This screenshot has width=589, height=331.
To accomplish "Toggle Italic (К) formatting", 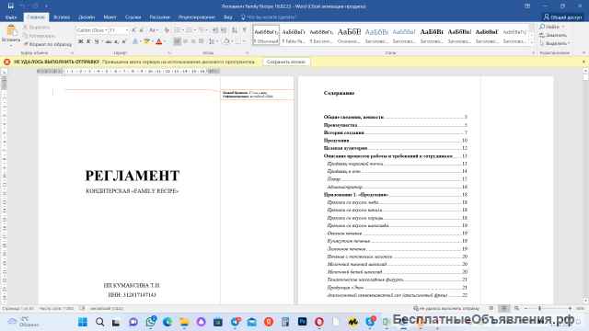I will [88, 41].
